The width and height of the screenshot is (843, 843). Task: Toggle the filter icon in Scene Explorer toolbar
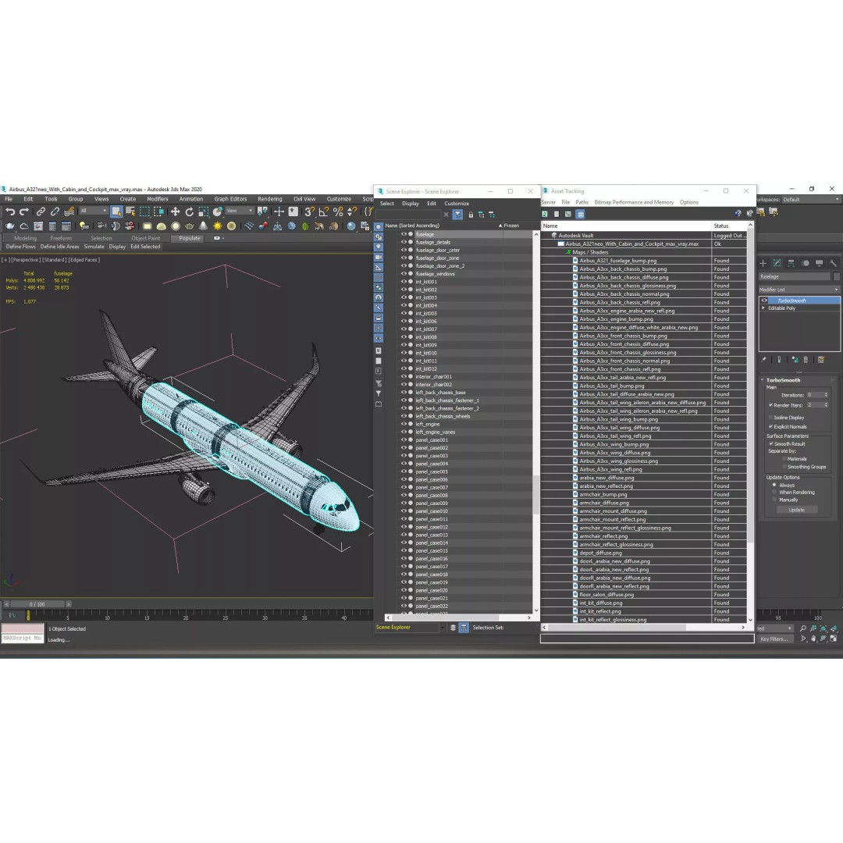tap(457, 215)
